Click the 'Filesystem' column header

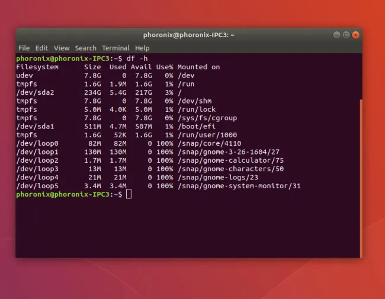37,67
